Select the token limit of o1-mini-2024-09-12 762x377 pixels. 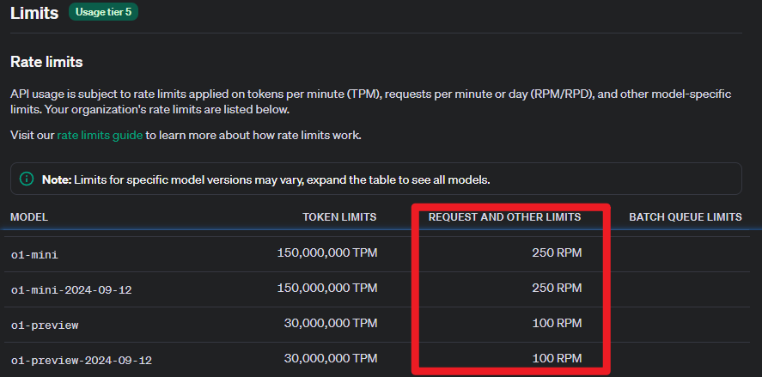(x=326, y=289)
